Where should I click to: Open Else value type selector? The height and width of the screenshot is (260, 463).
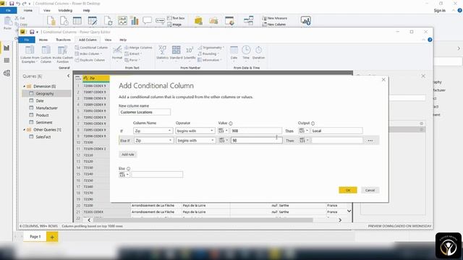coord(124,175)
